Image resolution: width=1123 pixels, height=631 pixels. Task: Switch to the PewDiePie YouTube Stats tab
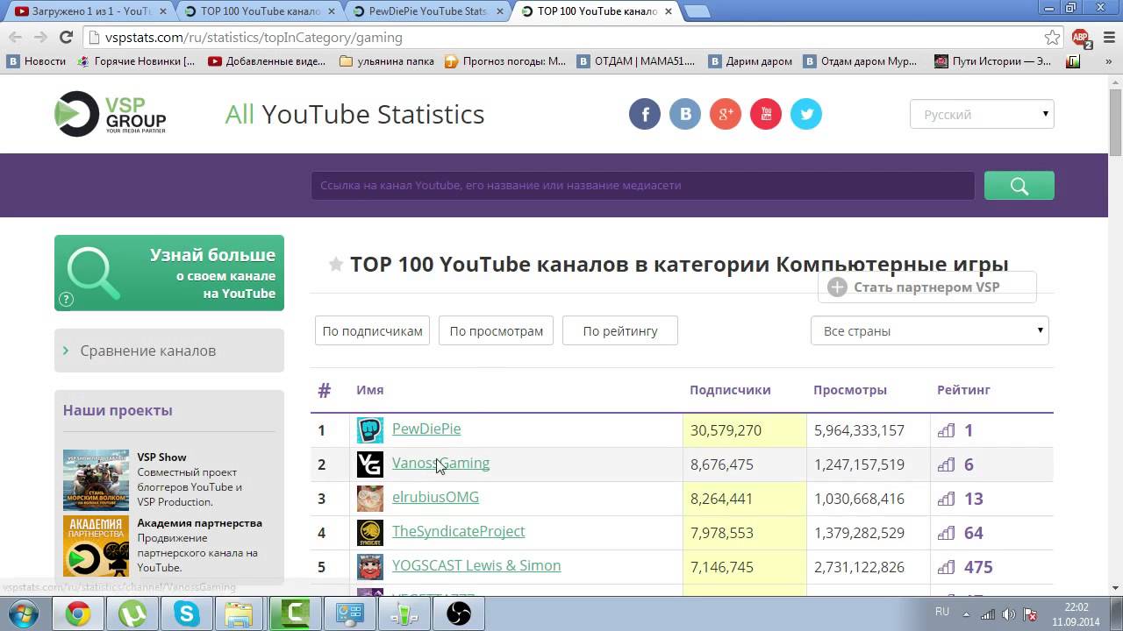click(x=427, y=11)
